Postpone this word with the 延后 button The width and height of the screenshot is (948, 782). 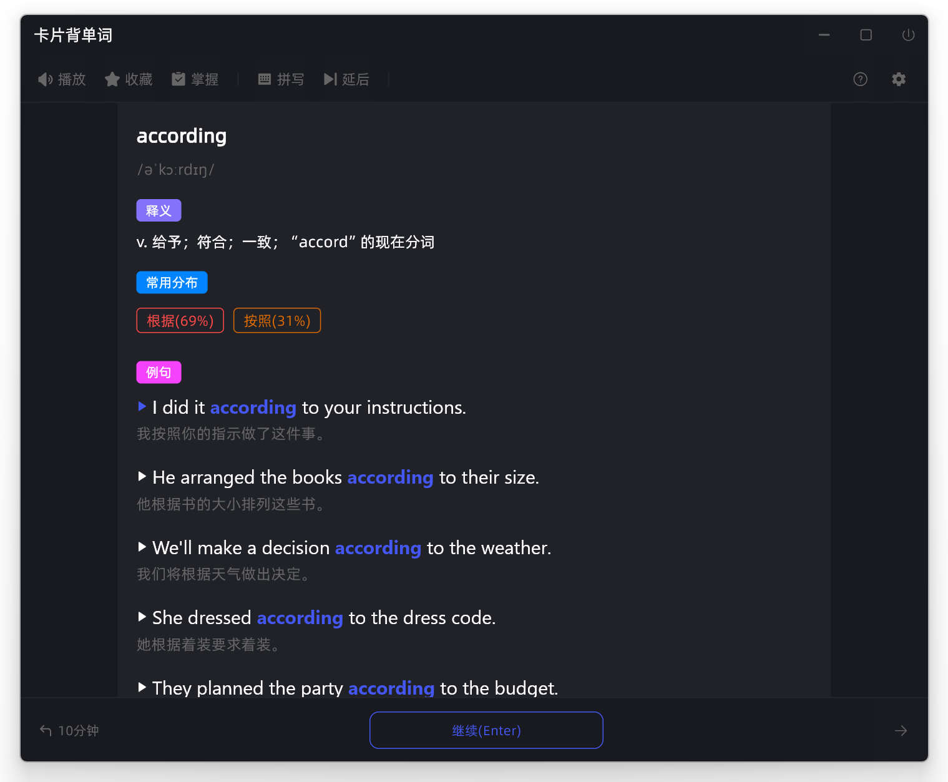[x=346, y=79]
